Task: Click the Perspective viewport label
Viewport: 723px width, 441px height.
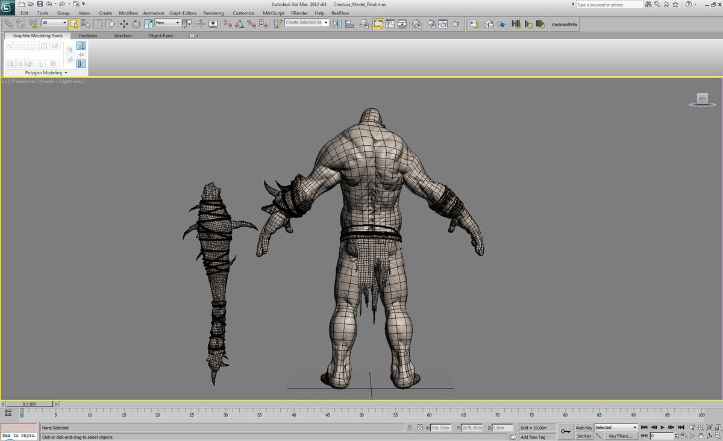Action: point(23,81)
